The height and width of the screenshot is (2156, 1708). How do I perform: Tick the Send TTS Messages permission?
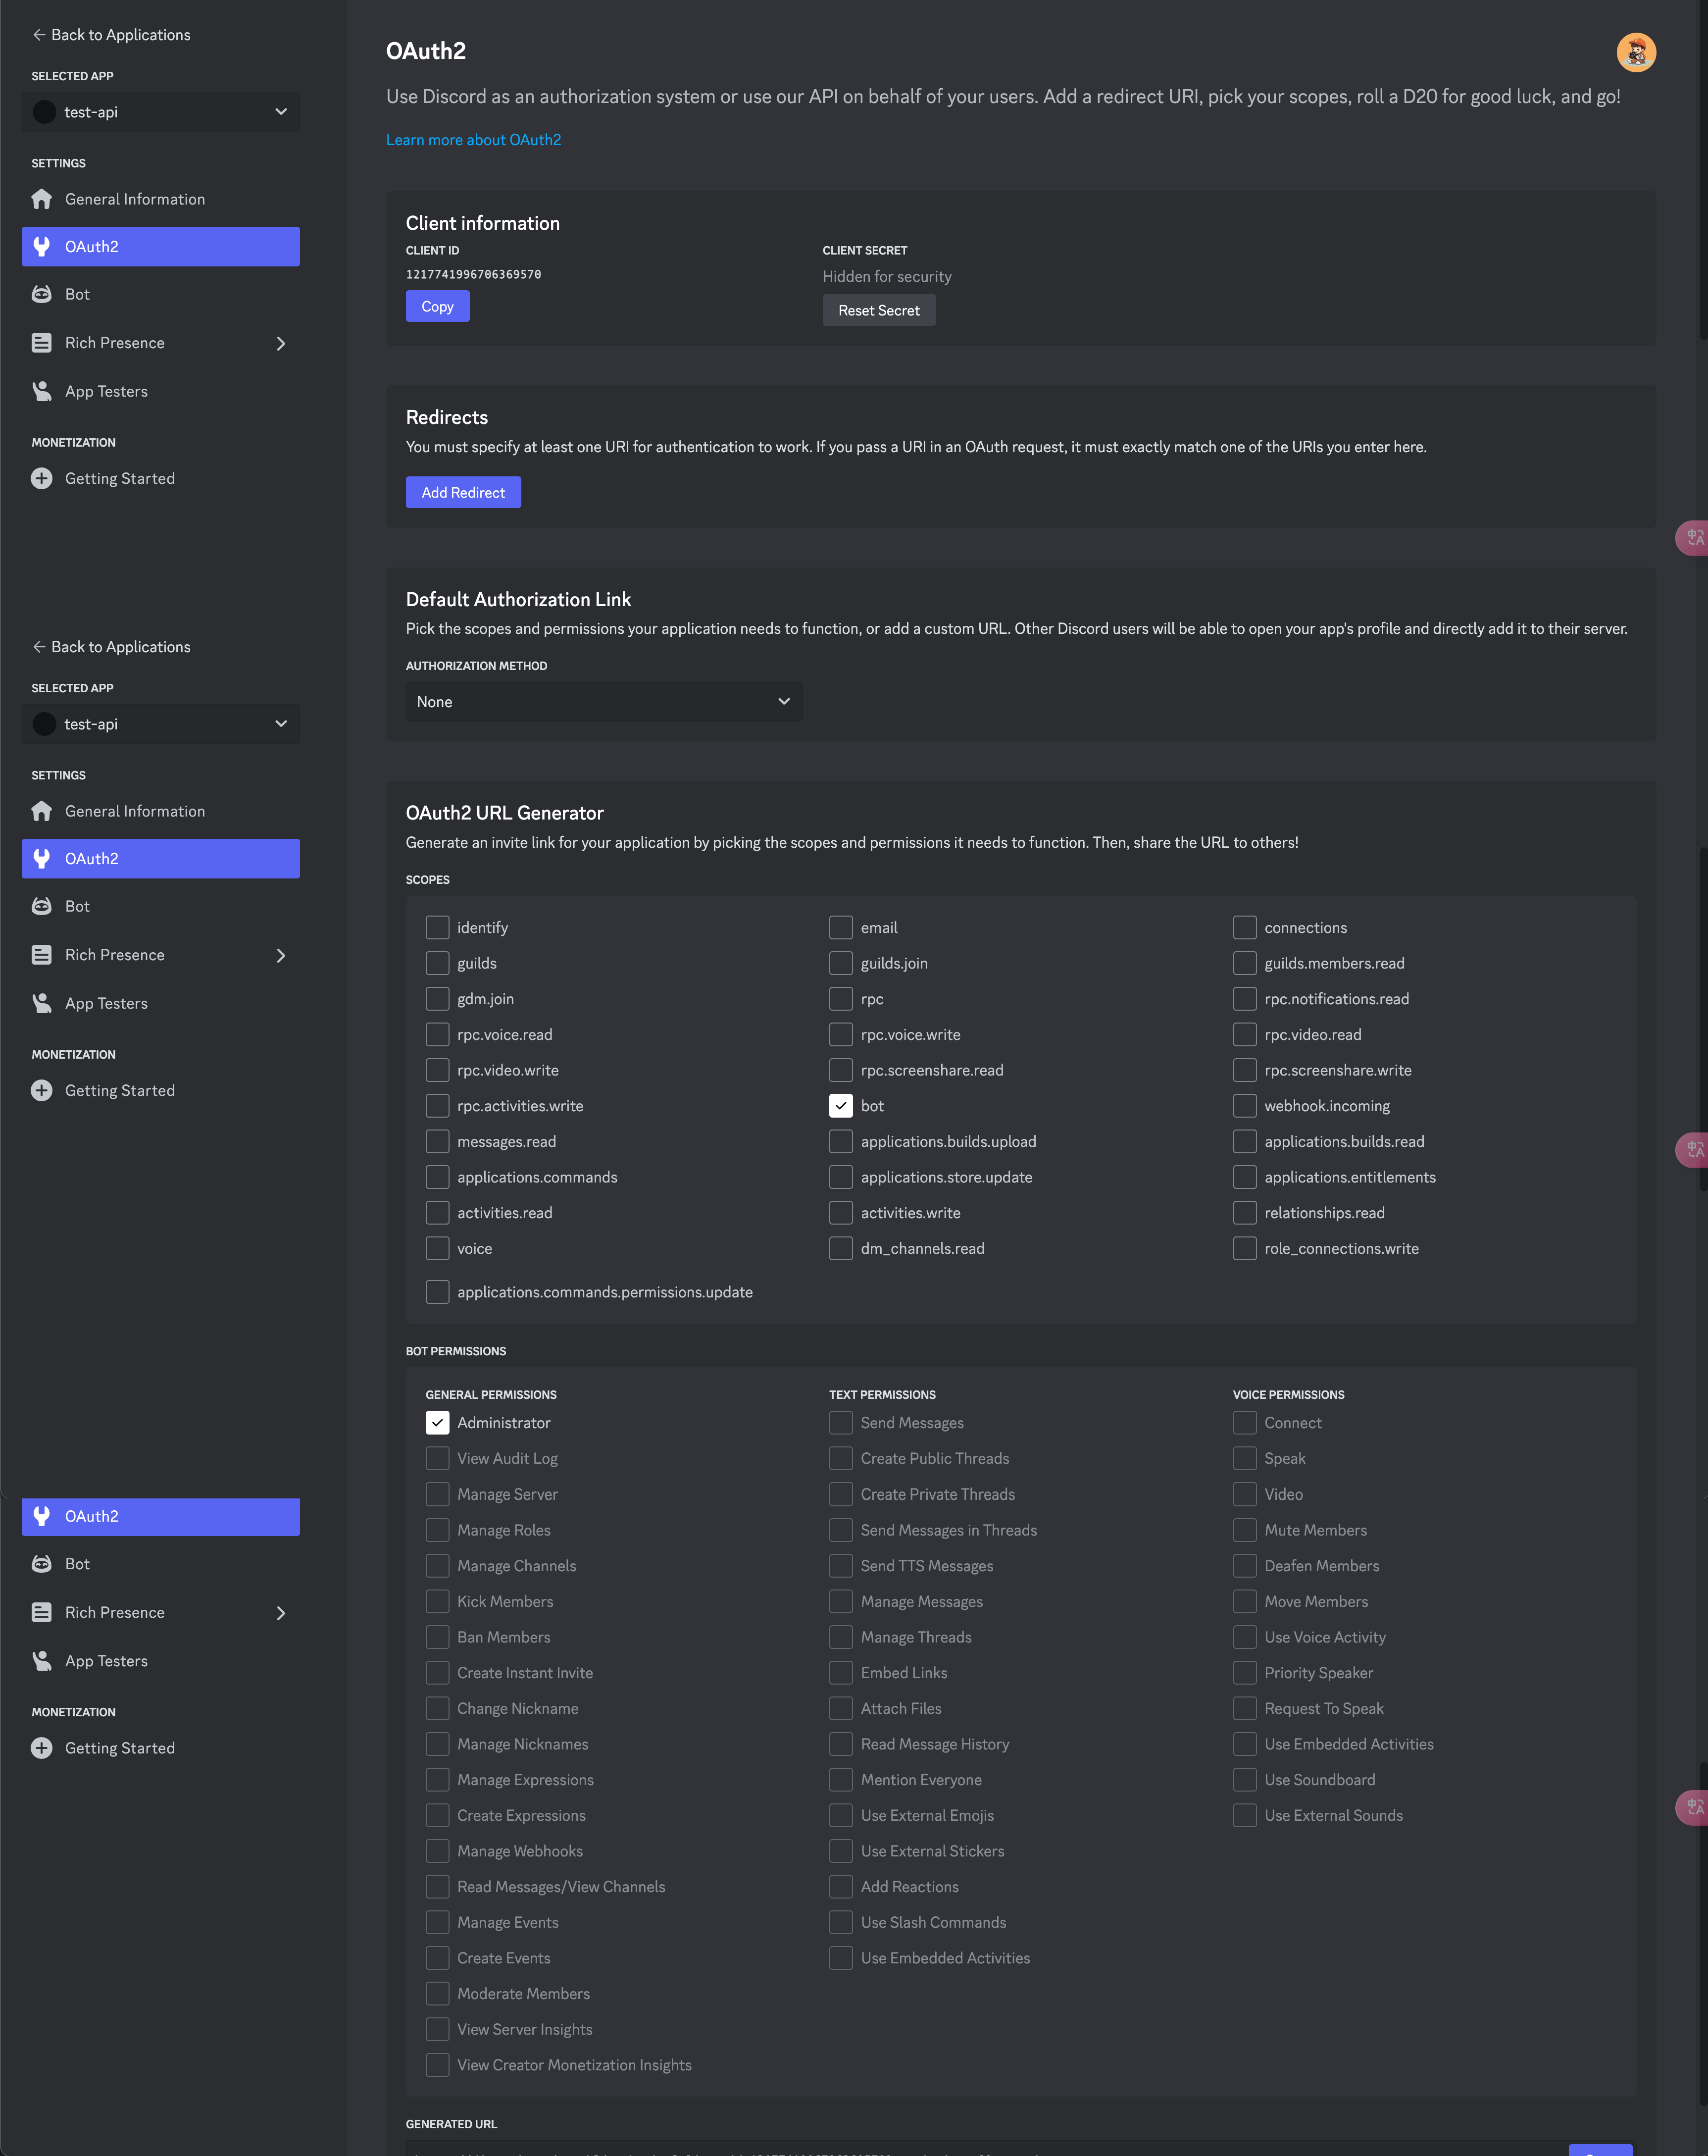[x=841, y=1566]
